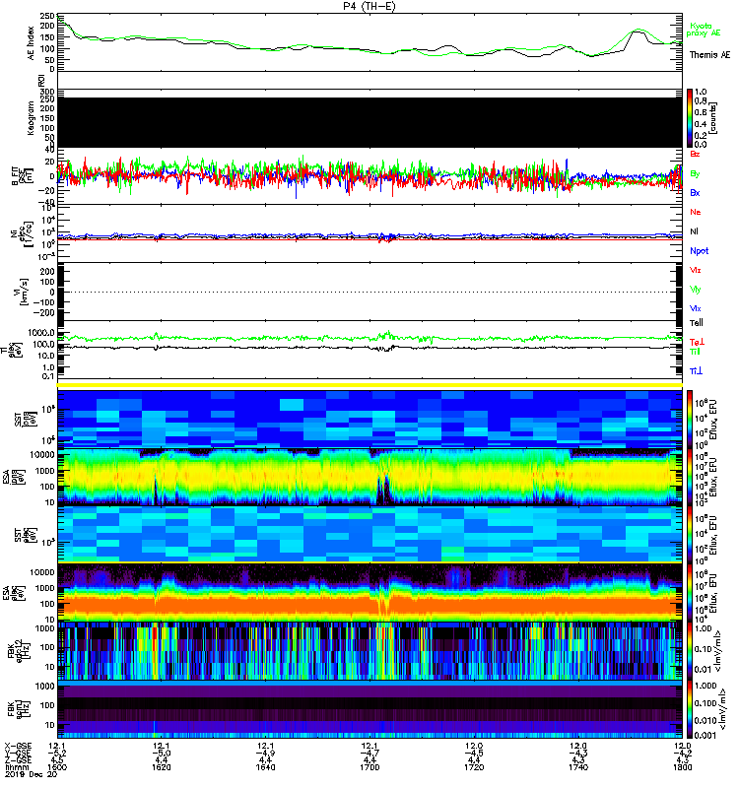
Task: Click the Y-GSE value "-5.0"
Action: pyautogui.click(x=162, y=754)
